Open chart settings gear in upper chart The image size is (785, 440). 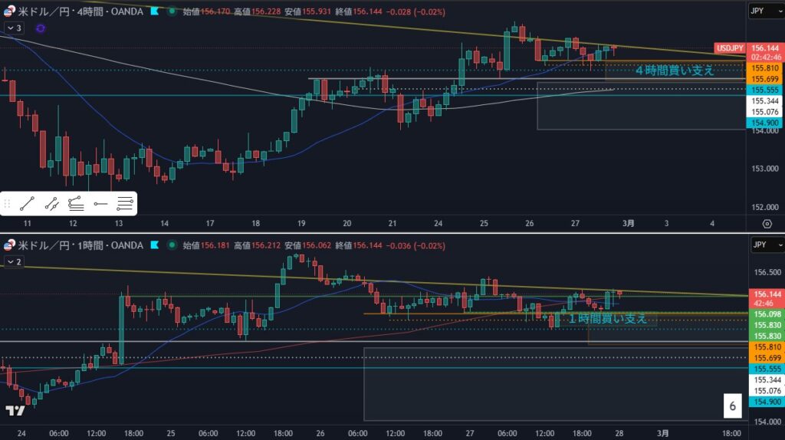pos(767,223)
